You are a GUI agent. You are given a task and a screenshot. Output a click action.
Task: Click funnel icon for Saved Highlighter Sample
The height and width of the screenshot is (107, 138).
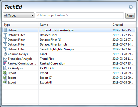click(5, 49)
